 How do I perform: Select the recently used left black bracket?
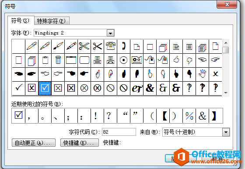click(163, 116)
